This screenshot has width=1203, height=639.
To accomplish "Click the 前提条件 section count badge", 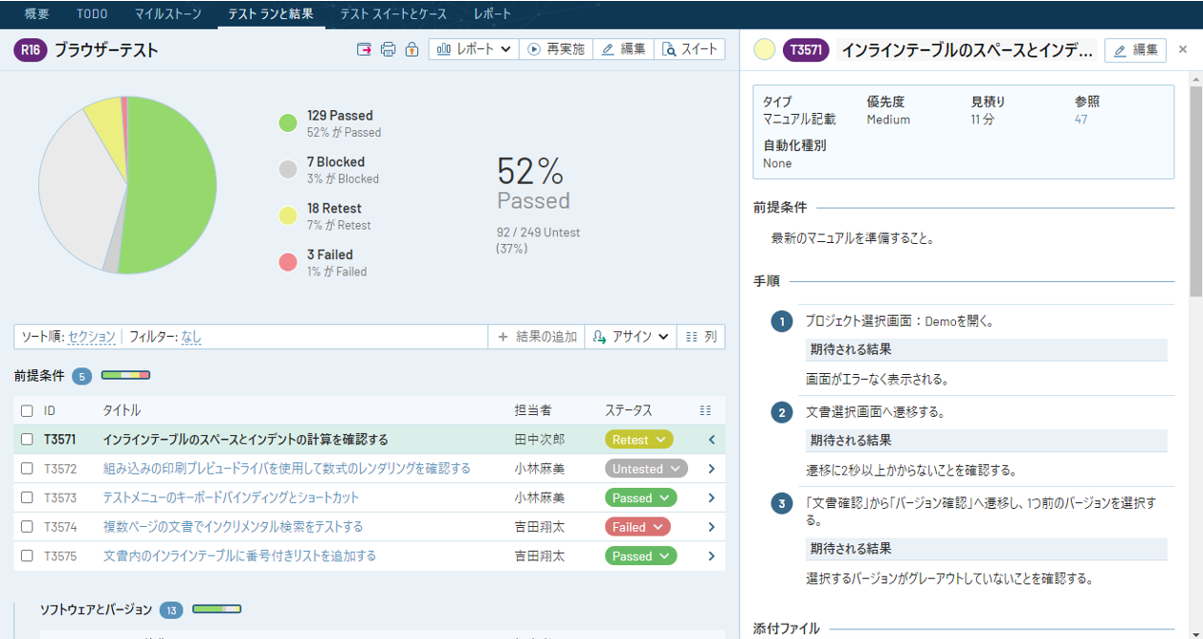I will [x=82, y=376].
